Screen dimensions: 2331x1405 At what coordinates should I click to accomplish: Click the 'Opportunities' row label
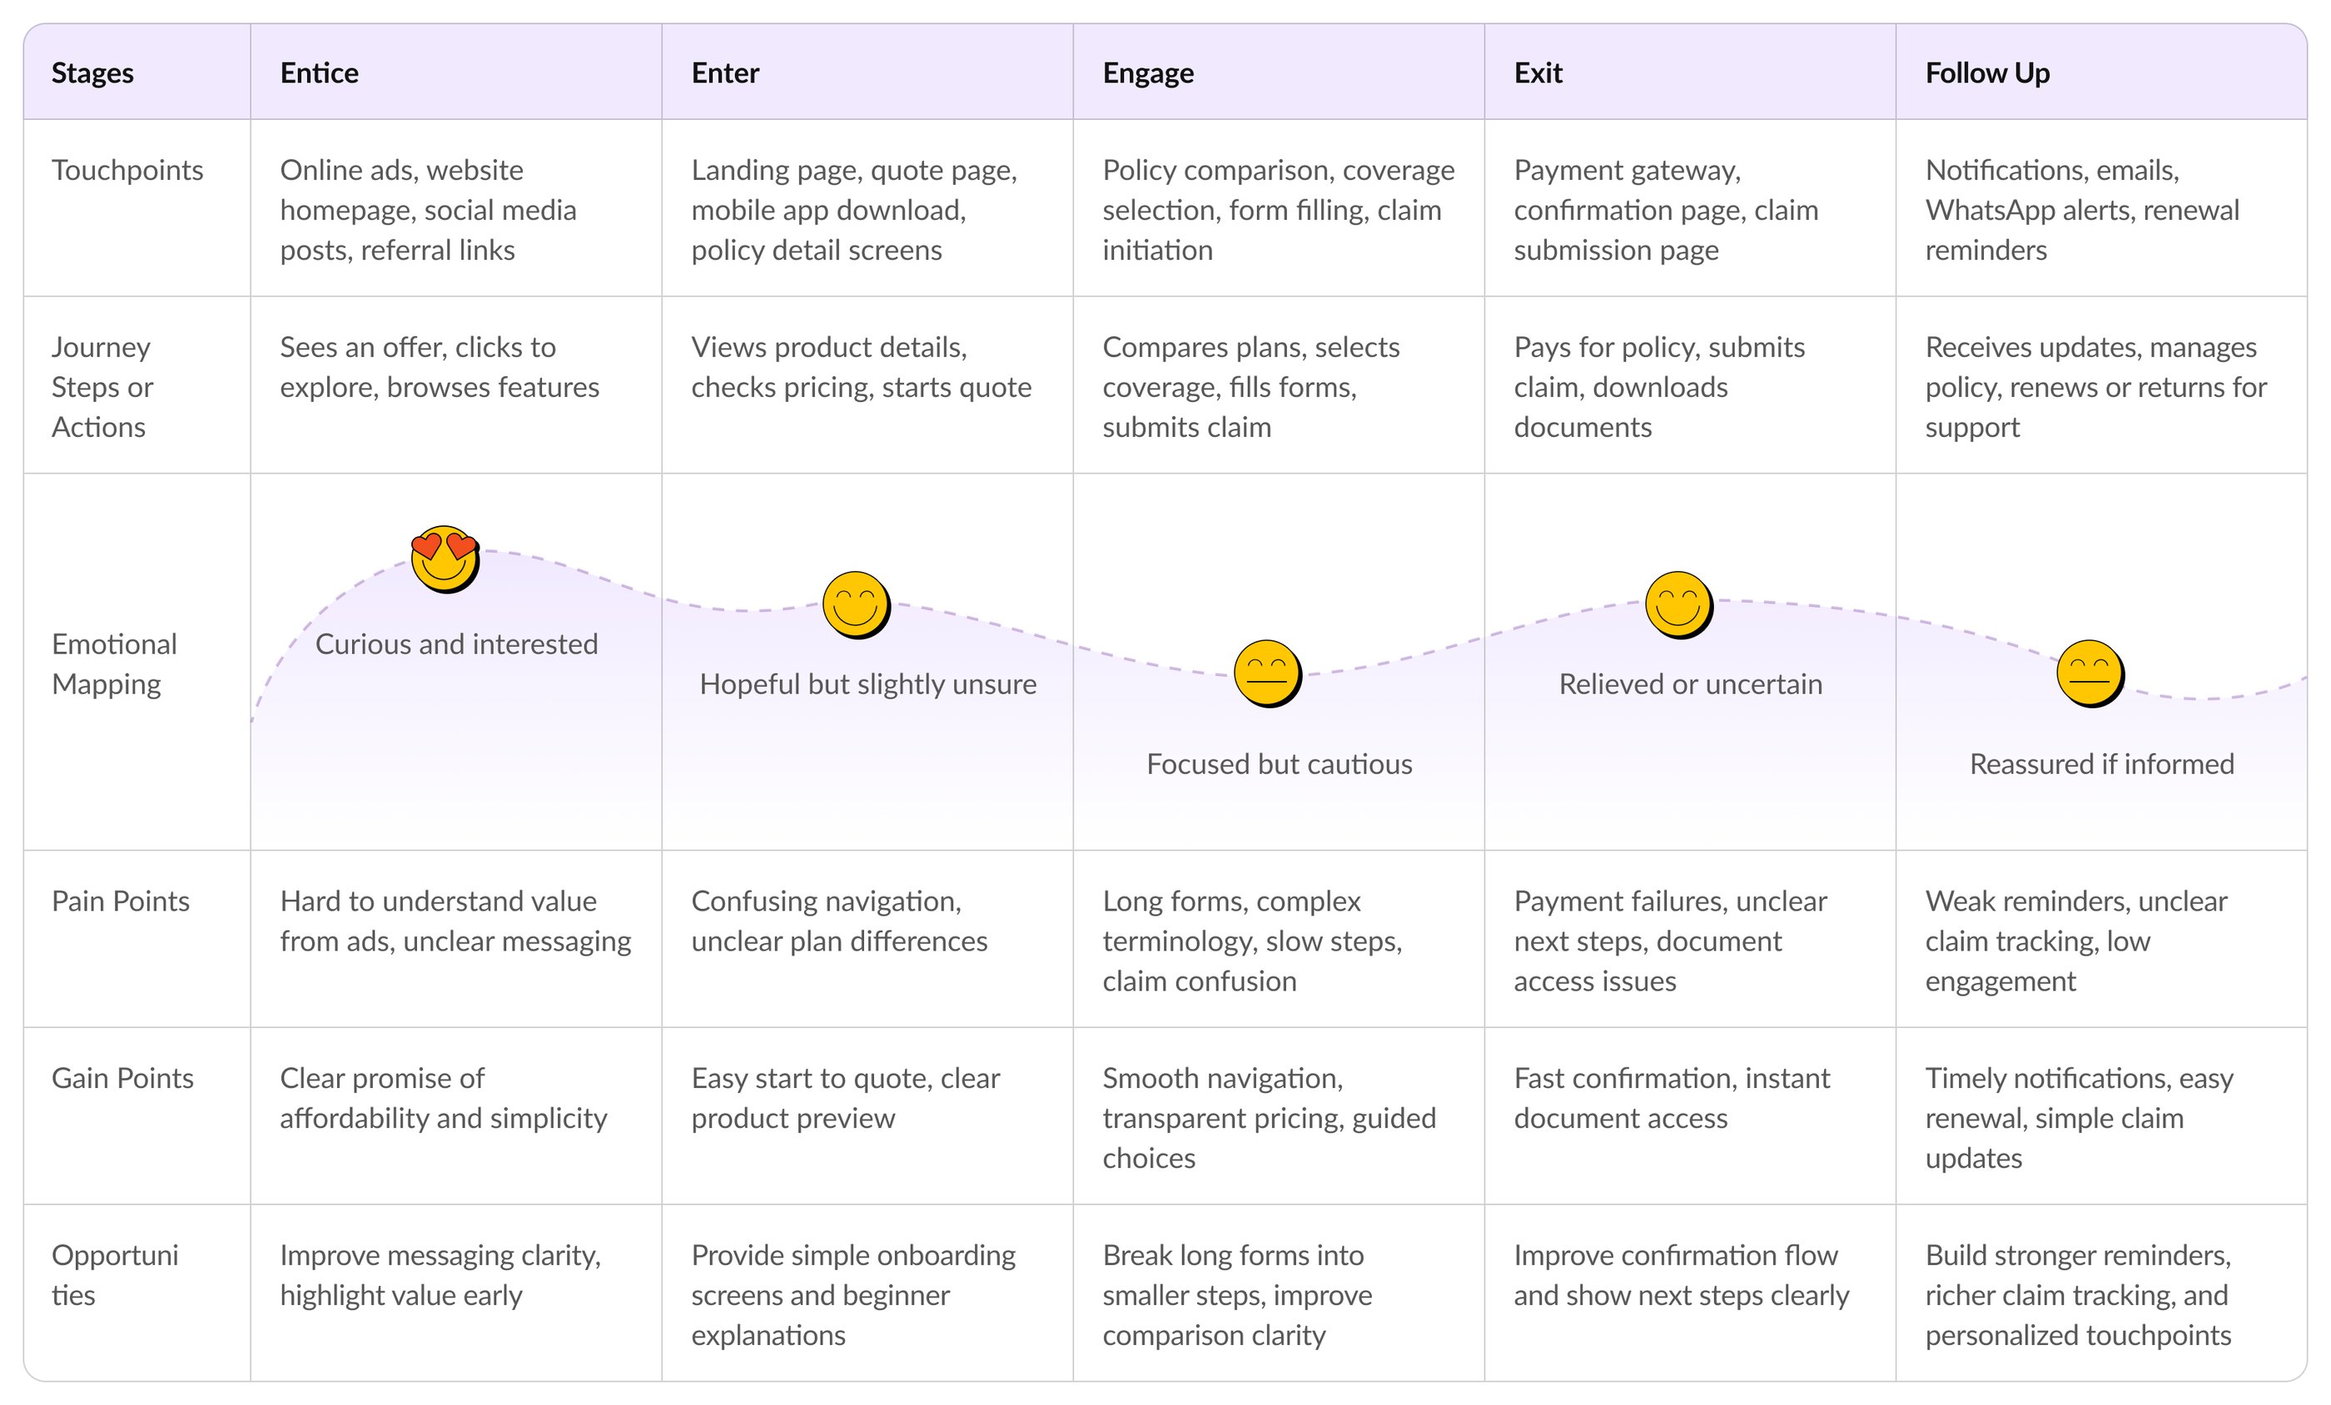click(115, 1275)
